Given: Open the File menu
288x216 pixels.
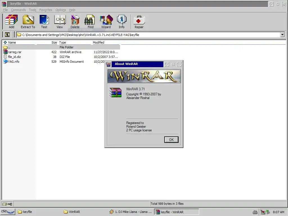Looking at the screenshot, I should [x=6, y=10].
